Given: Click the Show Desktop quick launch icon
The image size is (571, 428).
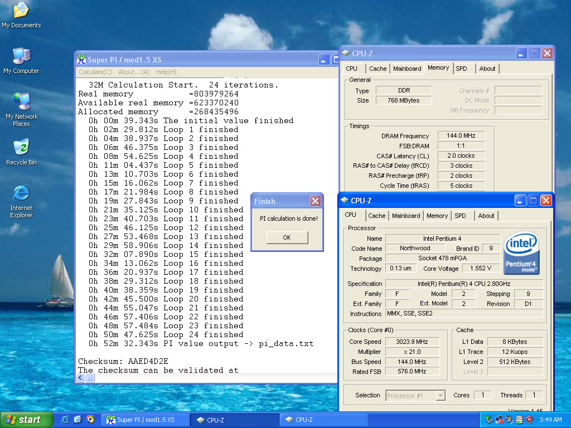Looking at the screenshot, I should coord(78,420).
